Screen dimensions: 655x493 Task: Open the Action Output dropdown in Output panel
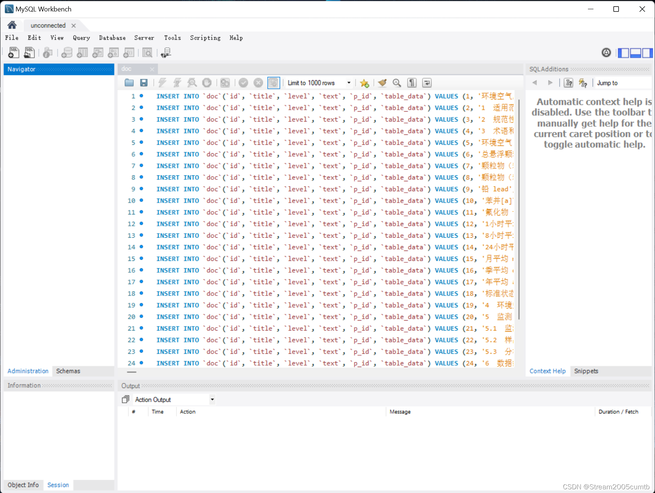coord(212,399)
